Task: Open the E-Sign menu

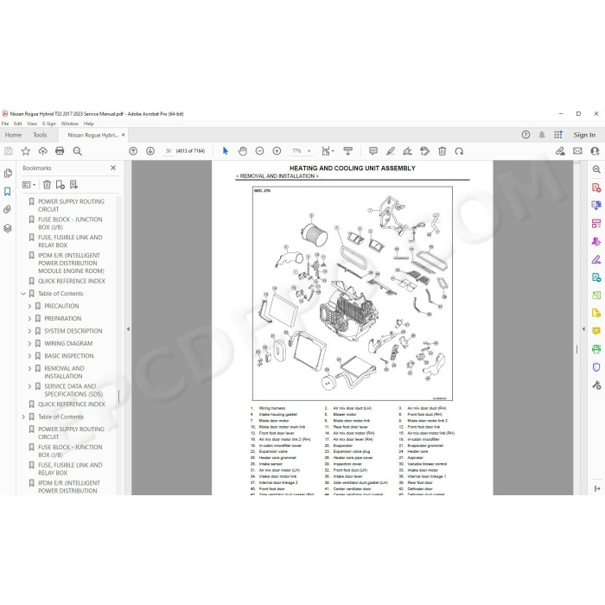Action: coord(49,124)
